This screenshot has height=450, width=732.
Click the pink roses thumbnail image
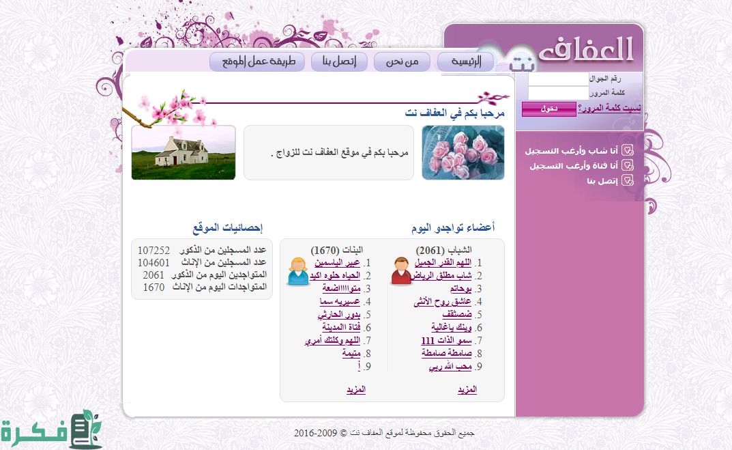tap(463, 152)
